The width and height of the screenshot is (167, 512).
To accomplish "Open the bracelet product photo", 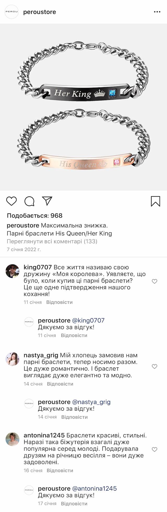I will tap(83, 107).
